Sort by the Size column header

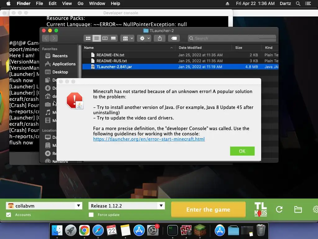(x=246, y=48)
